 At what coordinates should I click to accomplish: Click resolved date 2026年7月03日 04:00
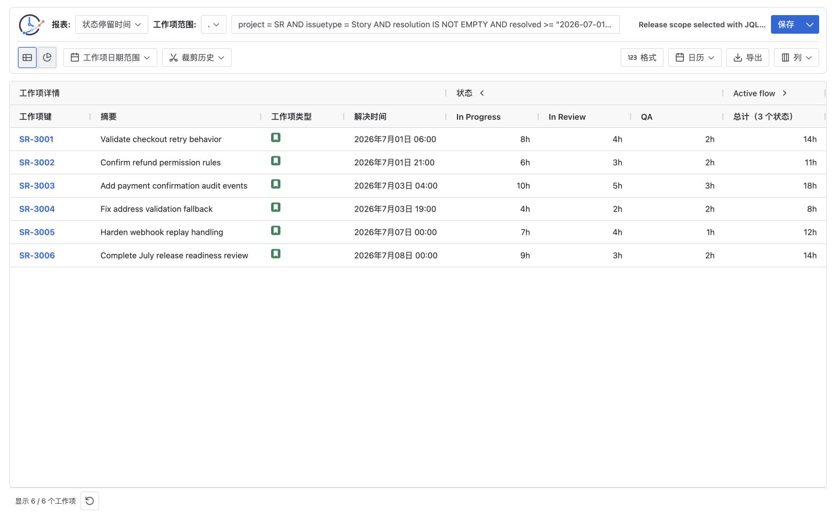[x=396, y=186]
